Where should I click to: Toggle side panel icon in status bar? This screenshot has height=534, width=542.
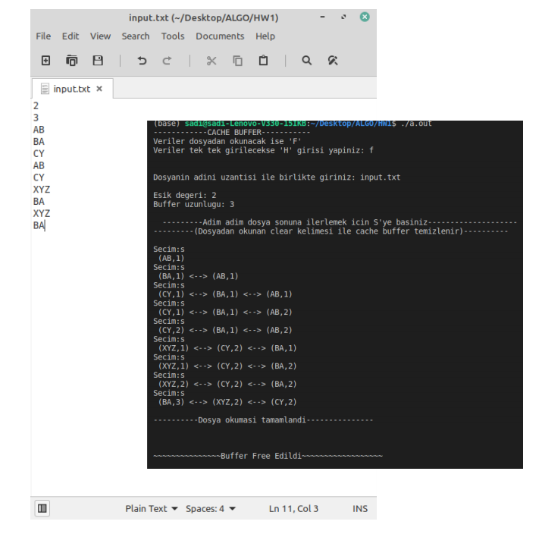[x=42, y=508]
